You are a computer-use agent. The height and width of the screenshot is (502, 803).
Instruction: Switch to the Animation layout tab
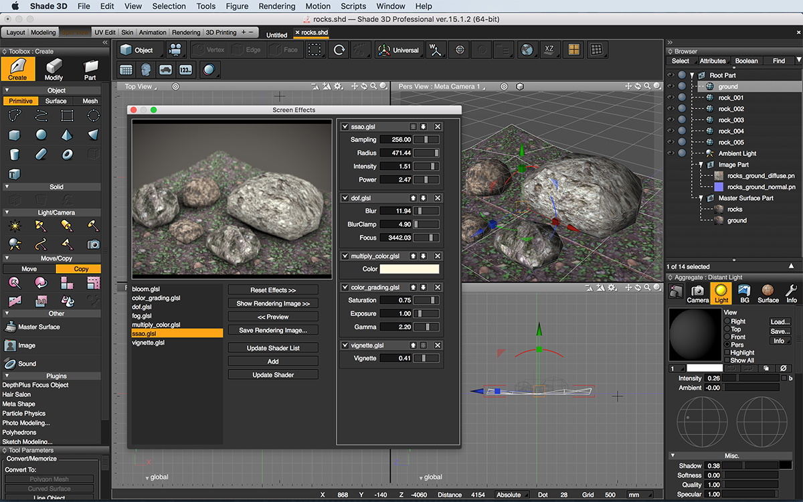pyautogui.click(x=153, y=32)
